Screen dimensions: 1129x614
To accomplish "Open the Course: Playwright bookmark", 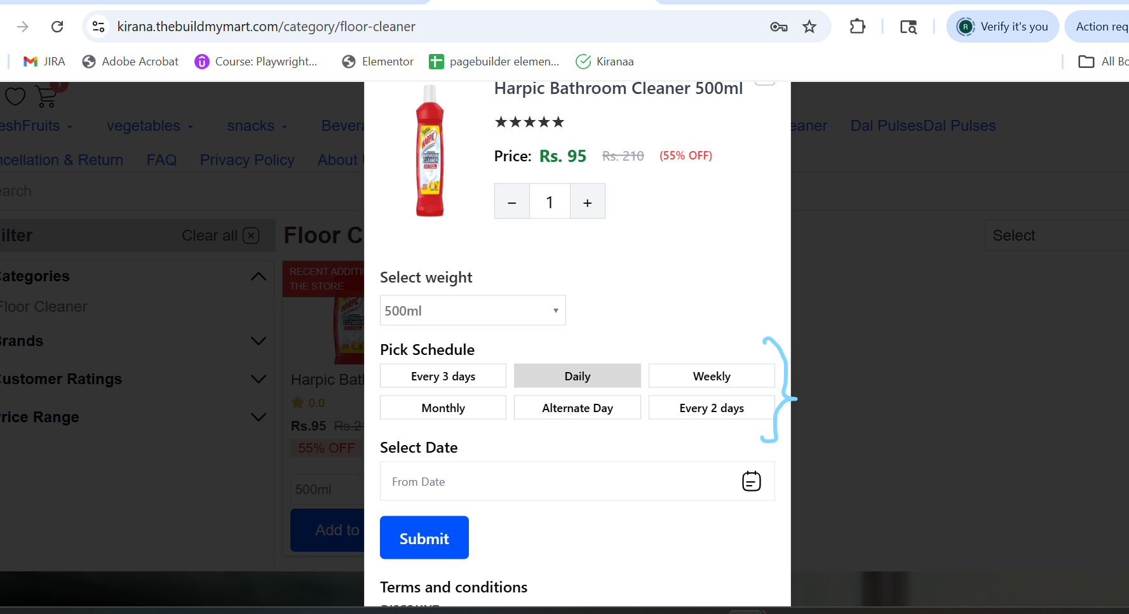I will [x=256, y=62].
